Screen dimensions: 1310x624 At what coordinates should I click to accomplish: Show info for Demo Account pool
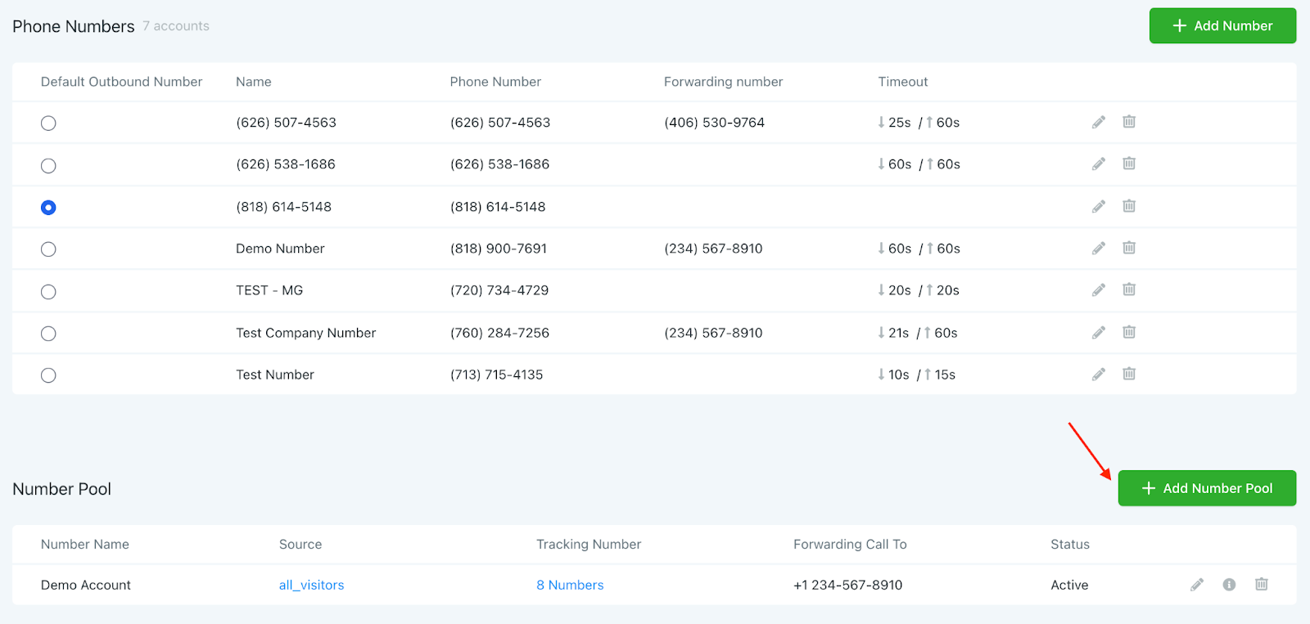coord(1229,585)
